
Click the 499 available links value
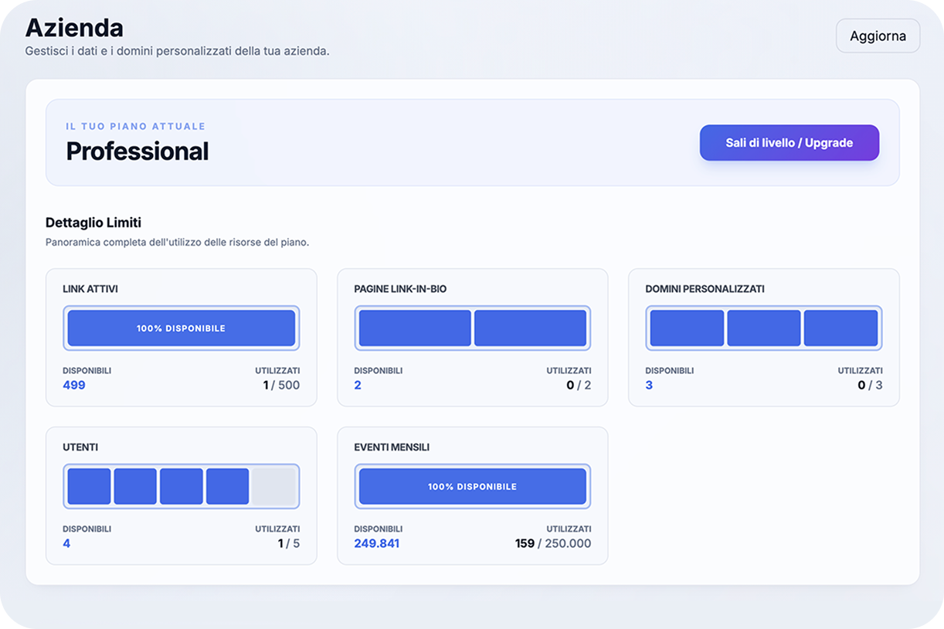pyautogui.click(x=74, y=385)
